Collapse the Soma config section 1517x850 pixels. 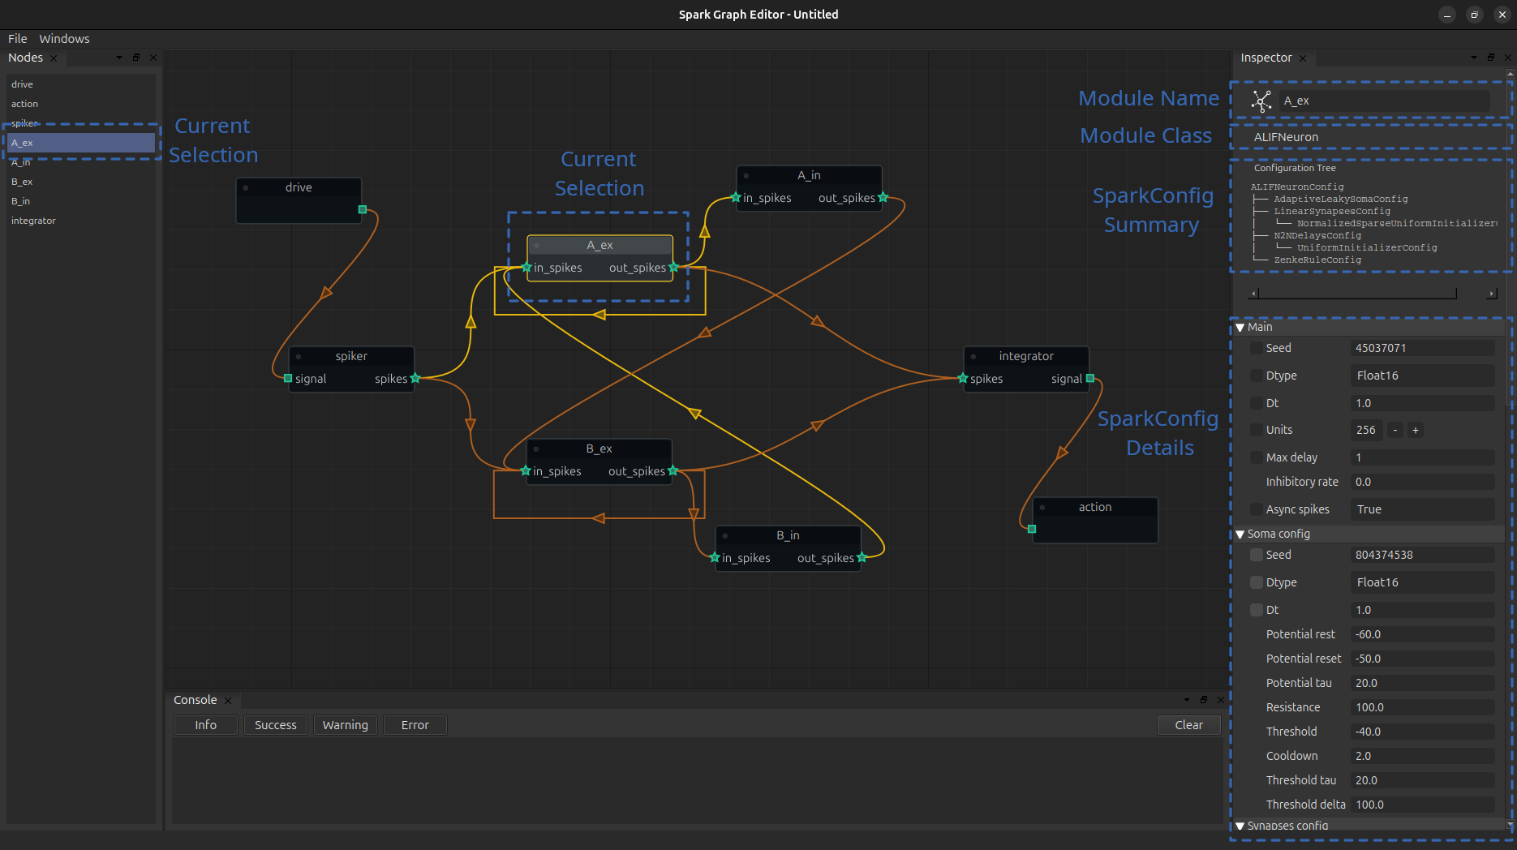tap(1240, 534)
